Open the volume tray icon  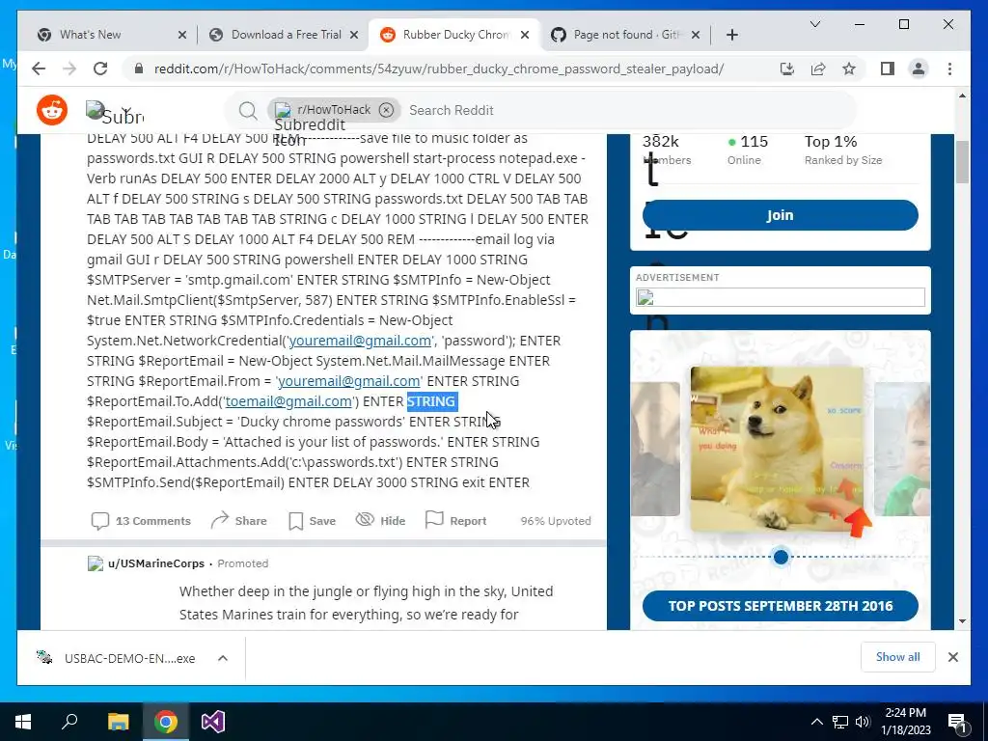coord(863,722)
